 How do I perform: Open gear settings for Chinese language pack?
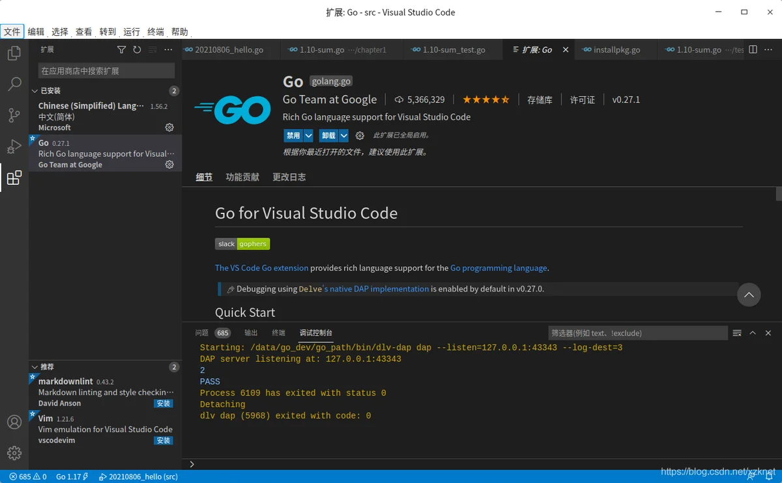[169, 128]
